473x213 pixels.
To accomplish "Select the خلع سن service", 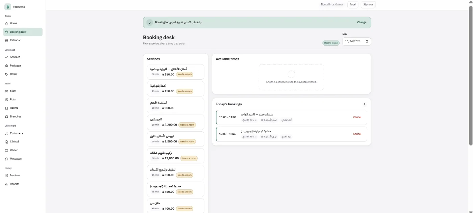I will pyautogui.click(x=176, y=206).
